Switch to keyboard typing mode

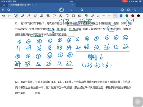pyautogui.click(x=71, y=10)
